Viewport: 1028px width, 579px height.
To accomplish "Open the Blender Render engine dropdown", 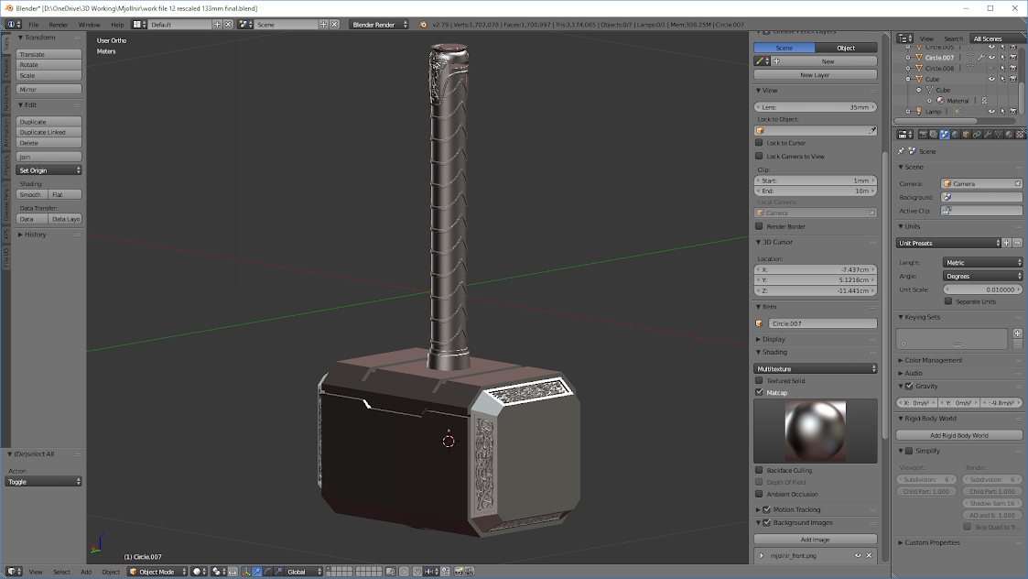I will [379, 25].
